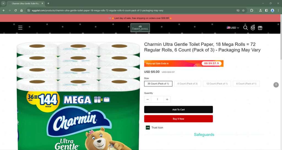The width and height of the screenshot is (282, 150).
Task: Bookmark this page with star icon
Action: [243, 10]
